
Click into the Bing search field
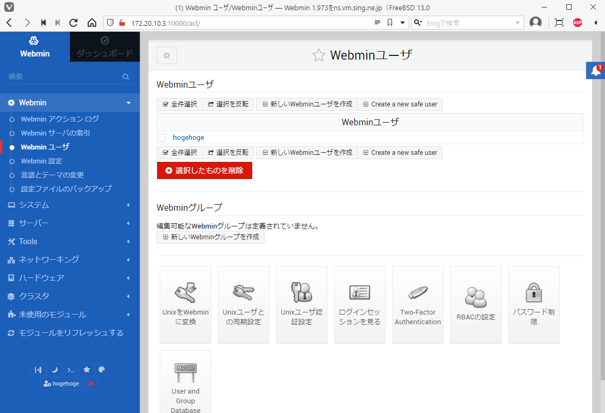click(x=469, y=23)
